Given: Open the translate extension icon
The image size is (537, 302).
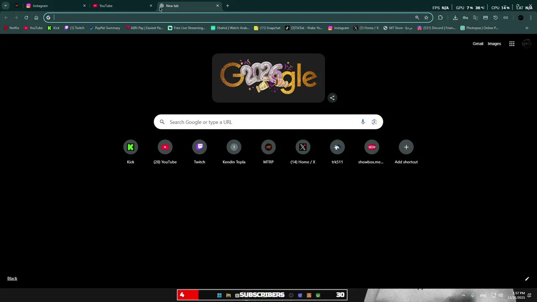Looking at the screenshot, I should point(475,18).
